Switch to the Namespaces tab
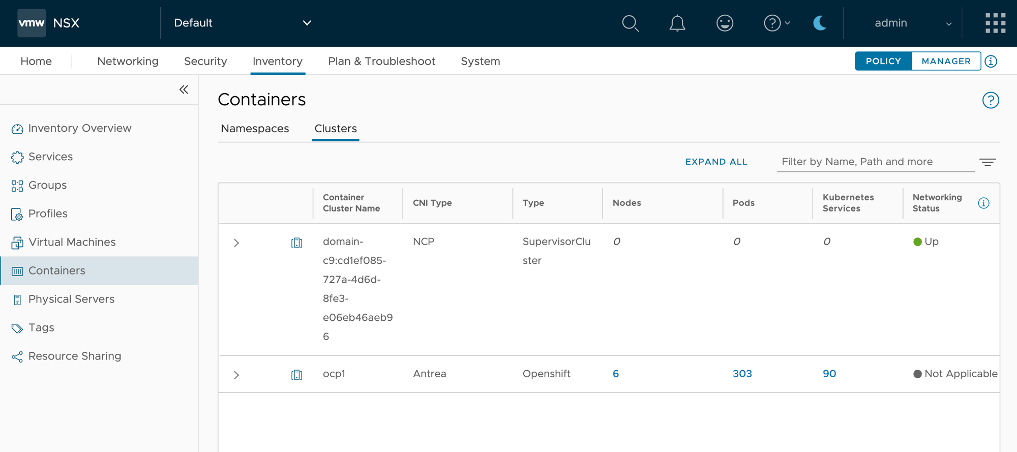1017x452 pixels. 255,129
